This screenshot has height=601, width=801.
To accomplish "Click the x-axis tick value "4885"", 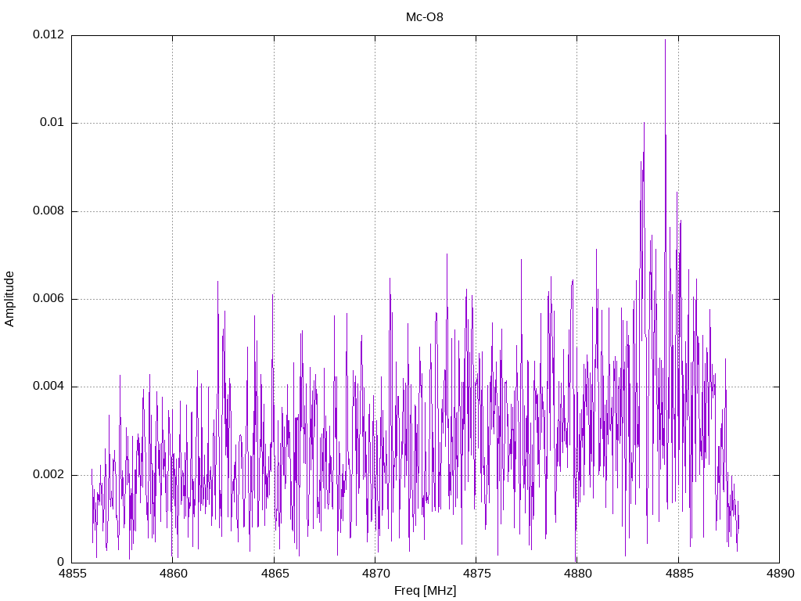I will point(679,574).
